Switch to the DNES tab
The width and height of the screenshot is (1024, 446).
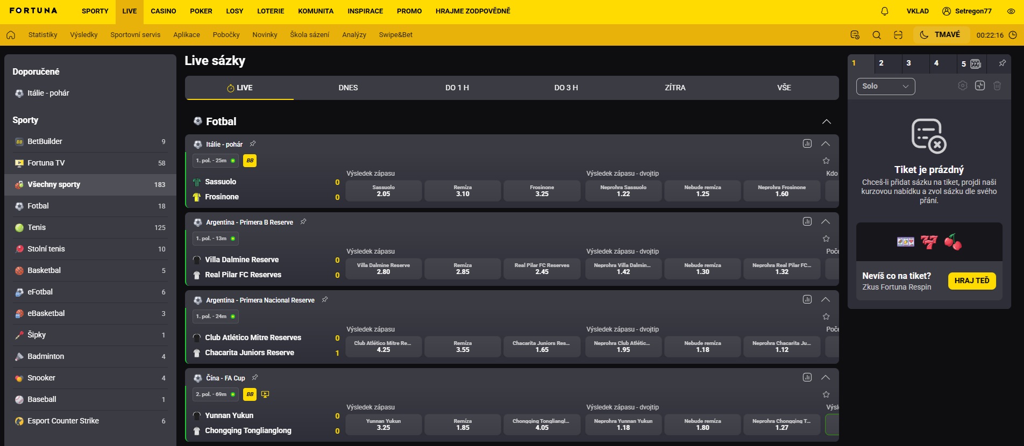(348, 88)
